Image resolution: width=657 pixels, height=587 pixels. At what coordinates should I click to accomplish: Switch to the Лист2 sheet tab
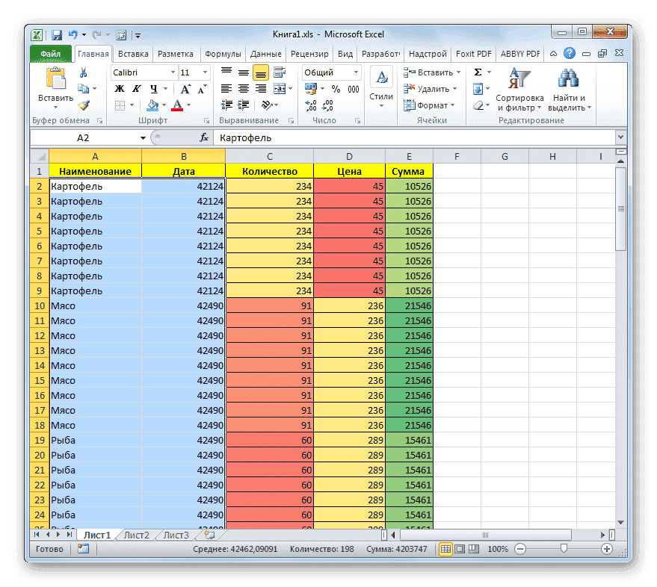pyautogui.click(x=136, y=535)
